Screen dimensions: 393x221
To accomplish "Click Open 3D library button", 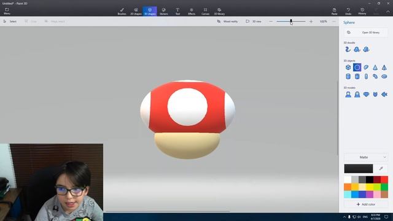I will [366, 33].
